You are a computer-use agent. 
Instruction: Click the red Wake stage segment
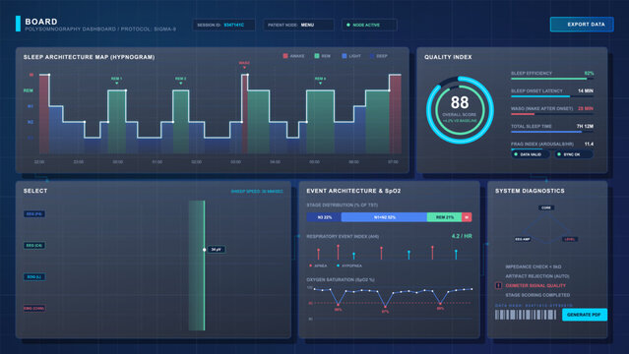[x=467, y=217]
